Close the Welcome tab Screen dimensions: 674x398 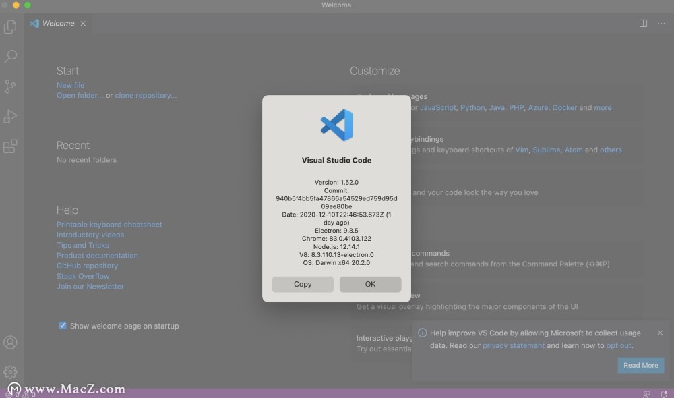[83, 23]
